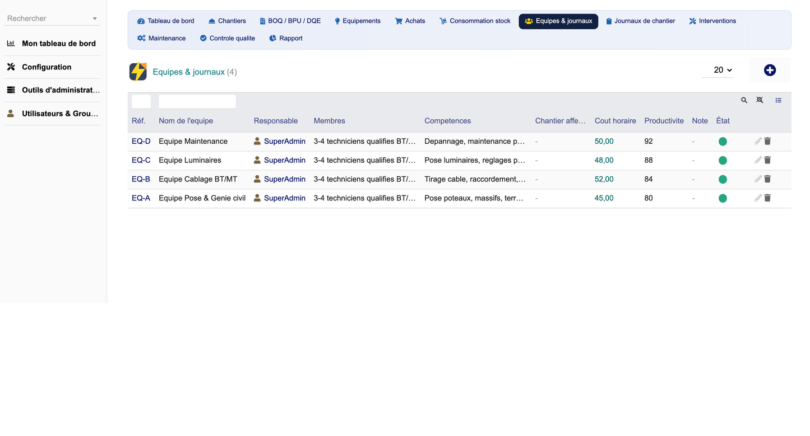Image resolution: width=810 pixels, height=436 pixels.
Task: Expand the Rechercher dropdown in sidebar
Action: tap(53, 18)
